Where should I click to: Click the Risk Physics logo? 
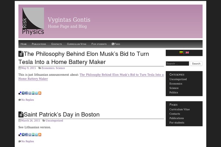pyautogui.click(x=33, y=21)
